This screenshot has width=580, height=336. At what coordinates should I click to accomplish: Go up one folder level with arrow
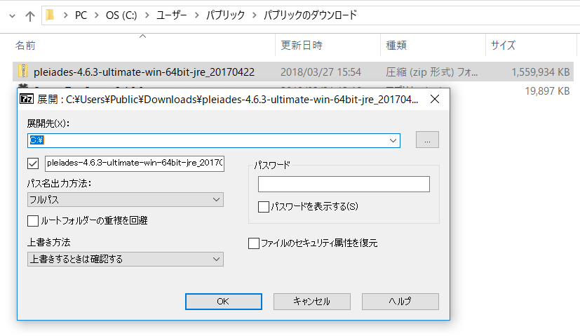[x=30, y=15]
